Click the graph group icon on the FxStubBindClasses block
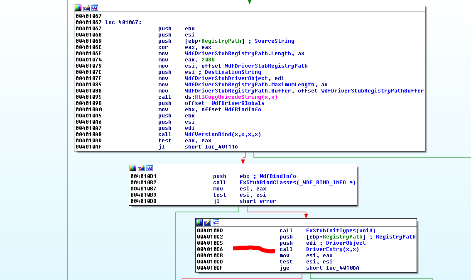 150,168
